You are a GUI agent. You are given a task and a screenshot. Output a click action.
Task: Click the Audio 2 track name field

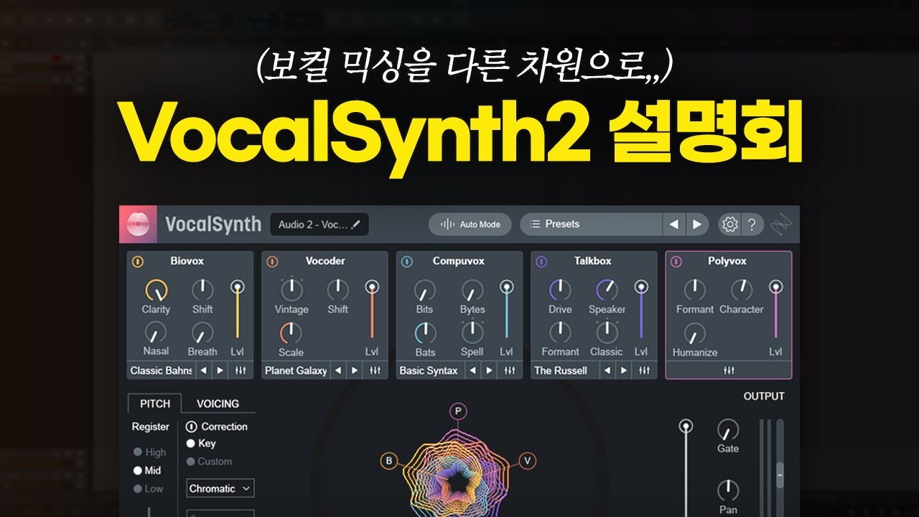319,224
